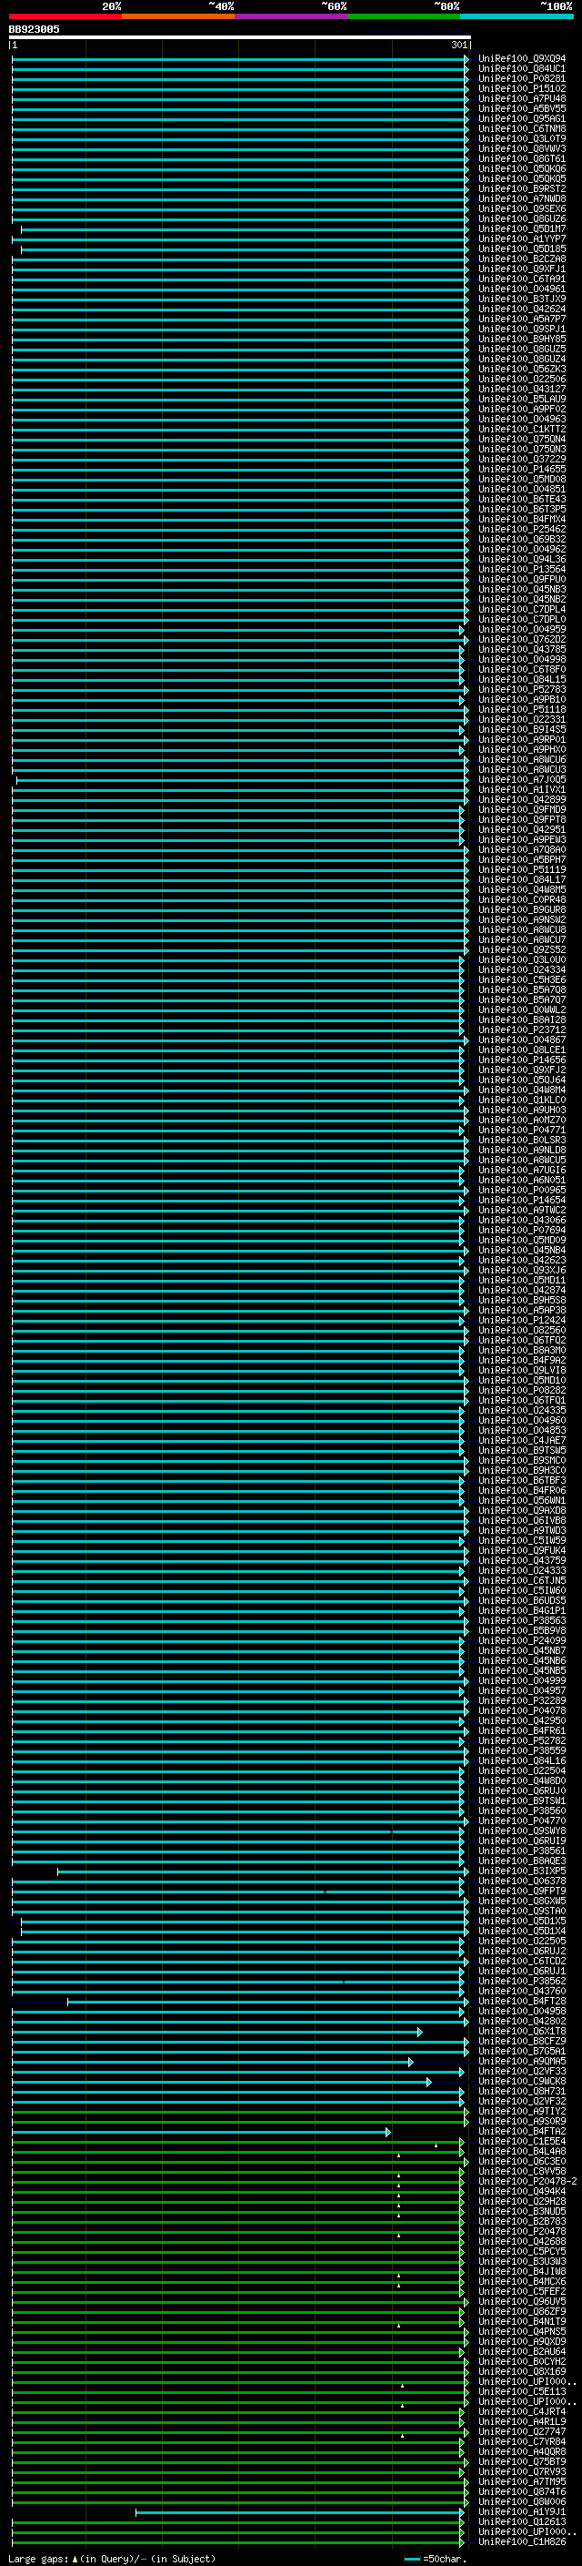Click hit label UniRef100_P20478-2

527,2182
